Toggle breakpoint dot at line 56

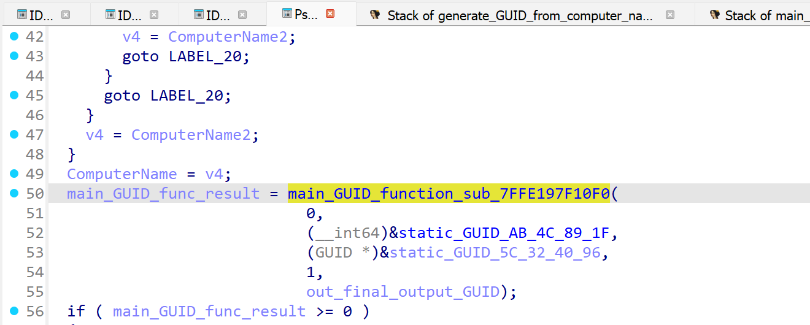15,312
